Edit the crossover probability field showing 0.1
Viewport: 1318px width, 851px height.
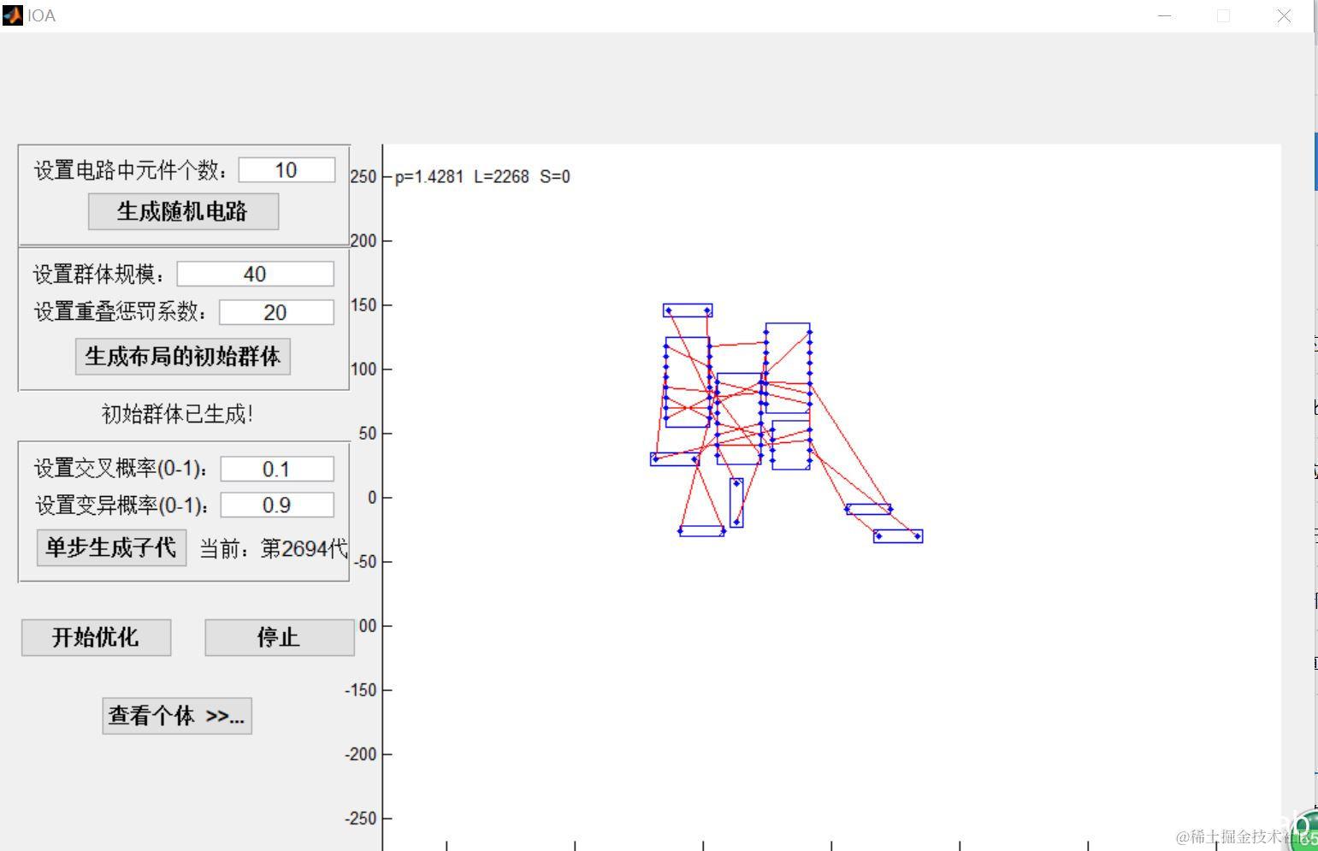click(277, 469)
